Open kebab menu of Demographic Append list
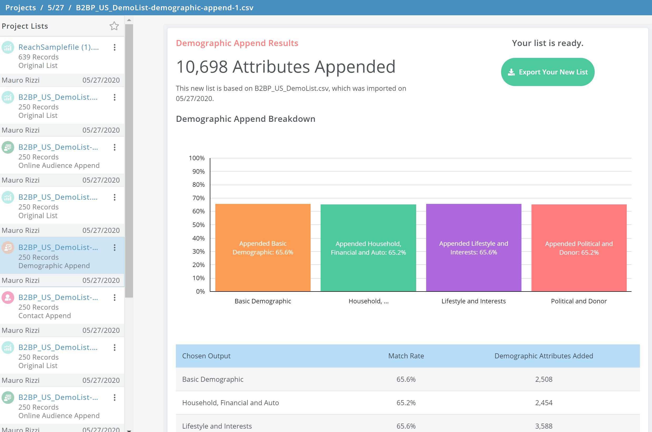This screenshot has height=432, width=652. click(115, 247)
